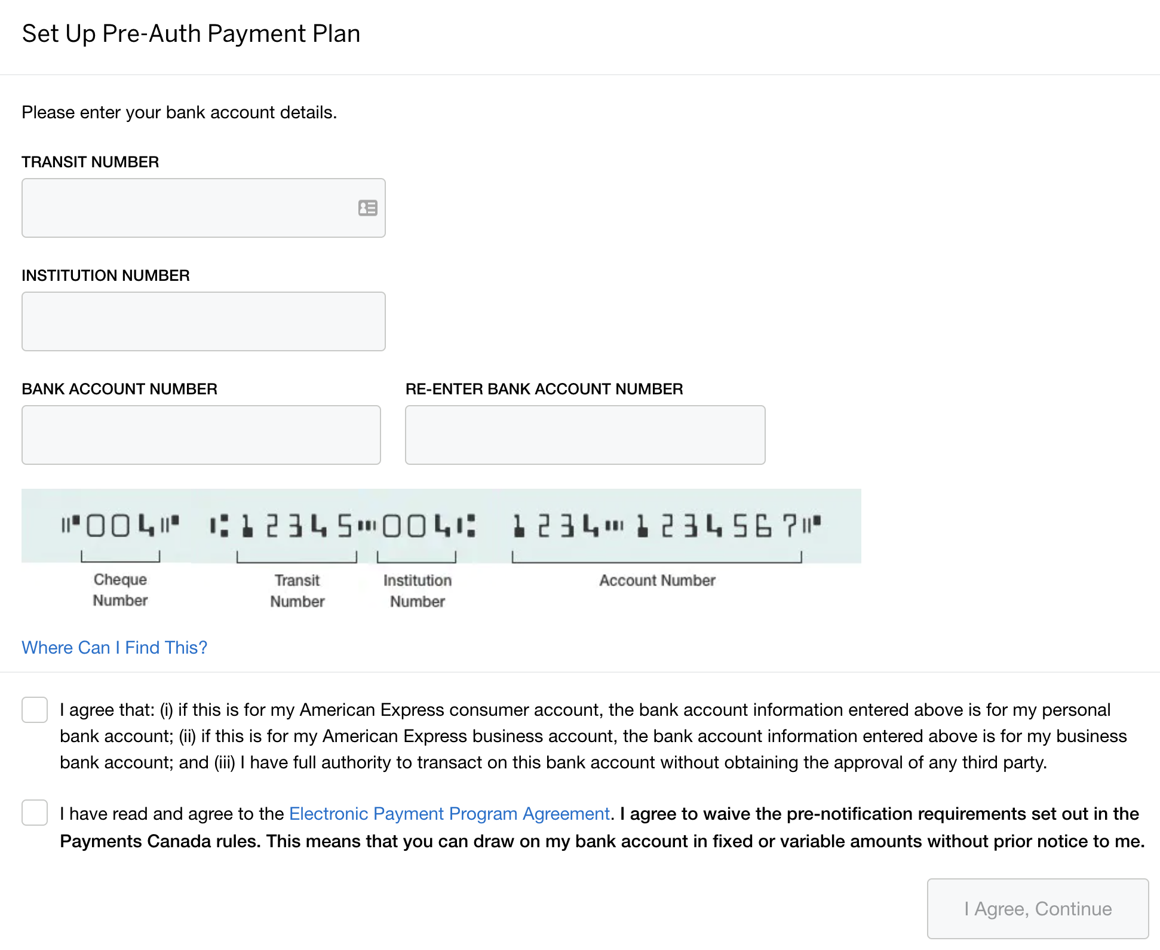The image size is (1160, 950).
Task: Click the INSTITUTION NUMBER field label
Action: coord(106,275)
